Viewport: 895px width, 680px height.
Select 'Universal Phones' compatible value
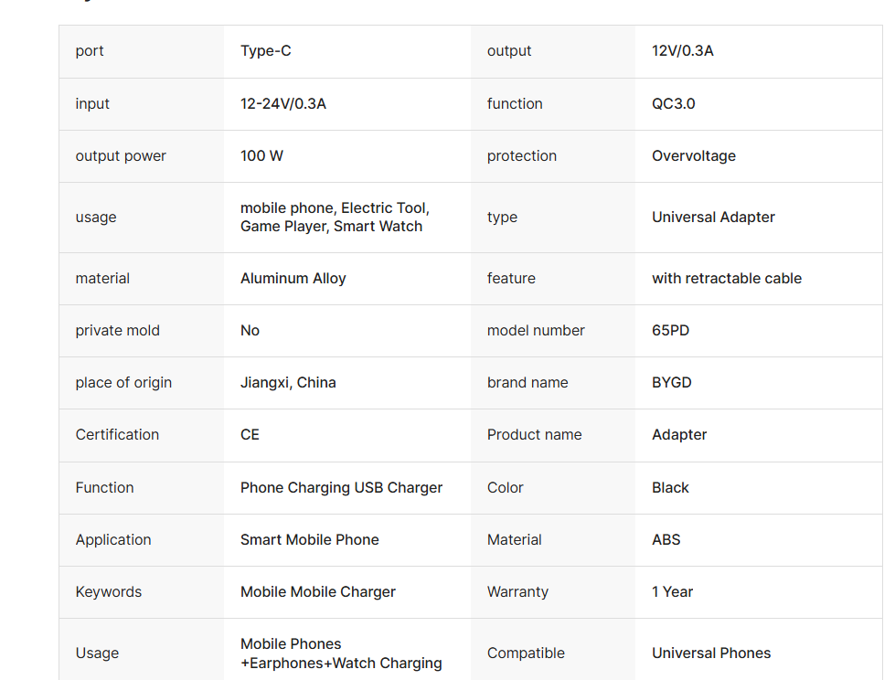[711, 653]
